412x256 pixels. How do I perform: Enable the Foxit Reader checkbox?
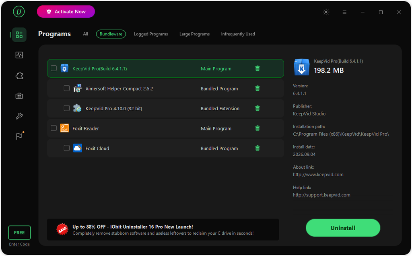point(54,128)
